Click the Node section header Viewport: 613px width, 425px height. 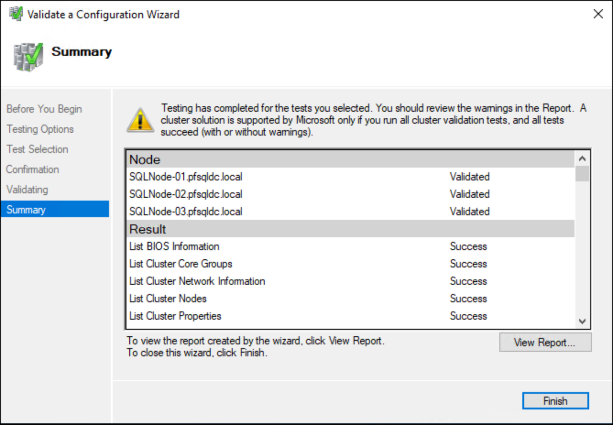pos(350,160)
